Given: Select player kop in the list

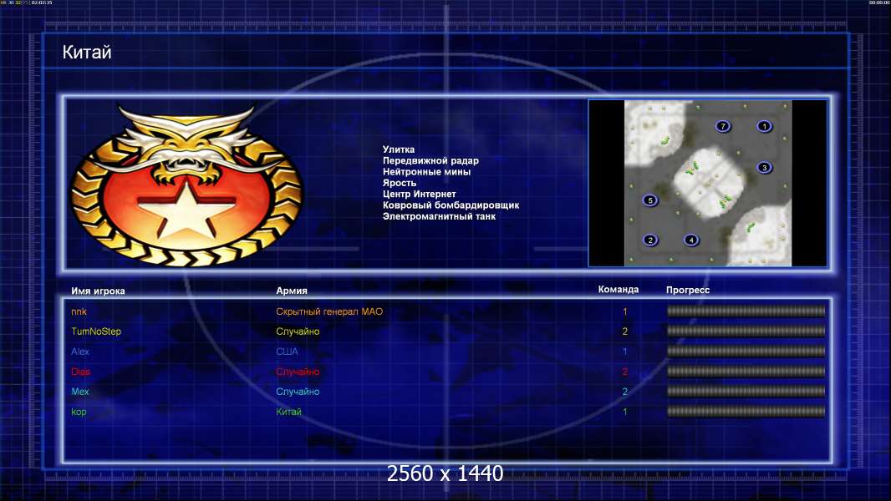Looking at the screenshot, I should (x=79, y=412).
